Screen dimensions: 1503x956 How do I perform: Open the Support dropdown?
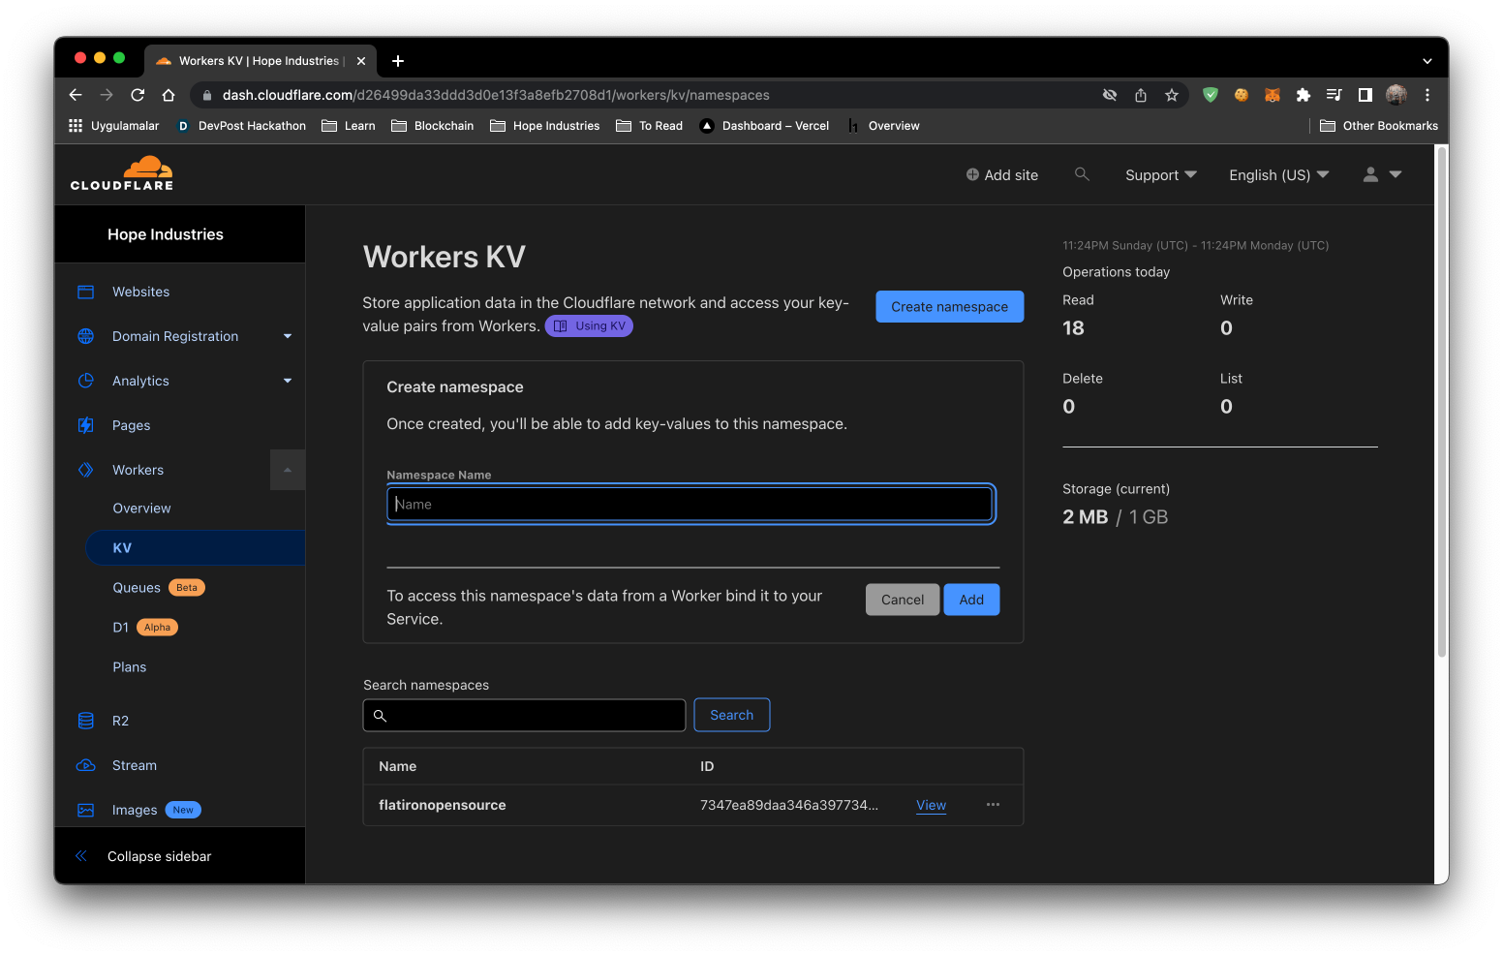coord(1159,174)
